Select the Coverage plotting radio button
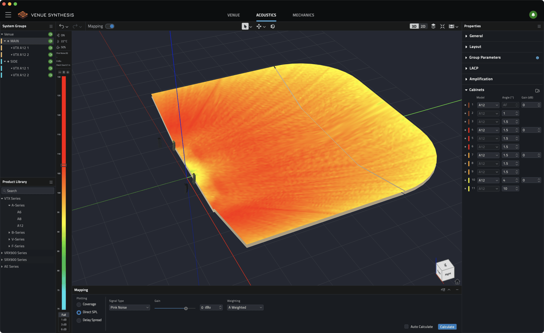Viewport: 544px width, 333px height. (79, 304)
